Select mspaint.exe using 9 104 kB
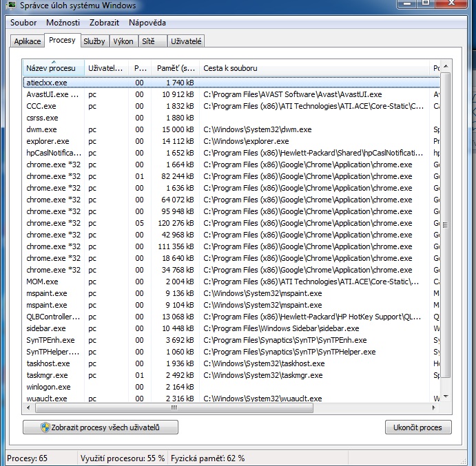Image resolution: width=476 pixels, height=466 pixels. coord(231,305)
